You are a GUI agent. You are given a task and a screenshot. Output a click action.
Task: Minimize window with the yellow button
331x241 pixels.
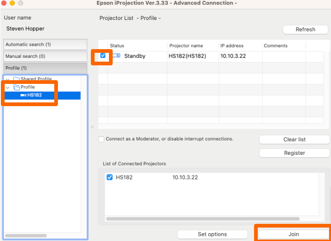click(12, 3)
